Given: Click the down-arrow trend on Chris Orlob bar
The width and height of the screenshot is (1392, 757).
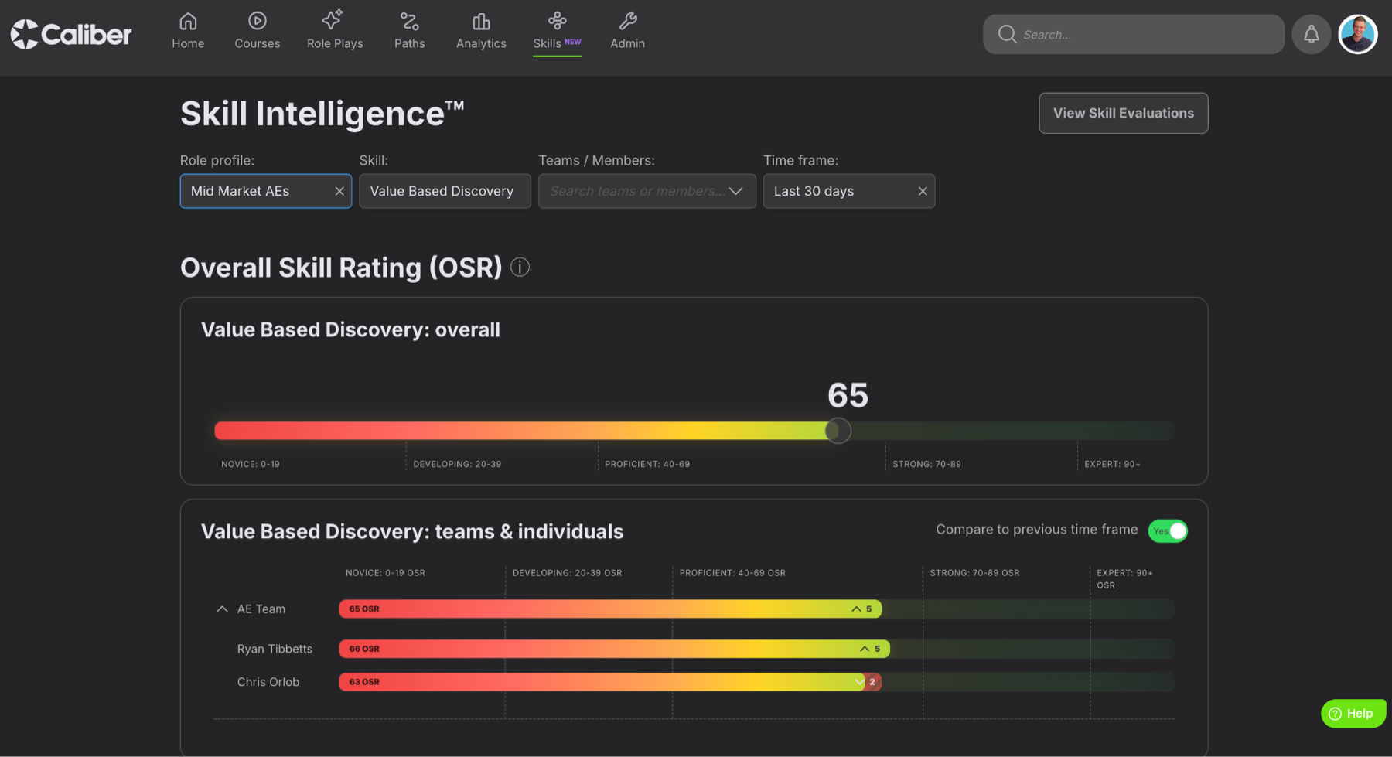Looking at the screenshot, I should (x=859, y=682).
